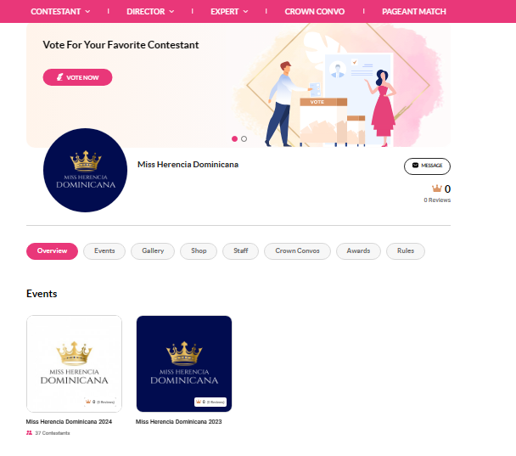Click the crown rating icon beside 0
Screen dimensions: 516x456
(x=437, y=189)
